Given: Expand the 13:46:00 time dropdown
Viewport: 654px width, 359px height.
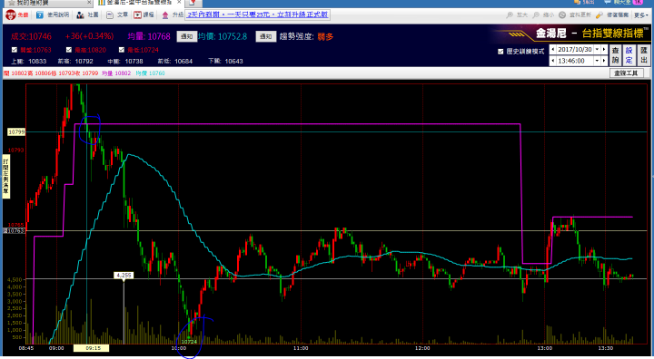Looking at the screenshot, I should 598,61.
